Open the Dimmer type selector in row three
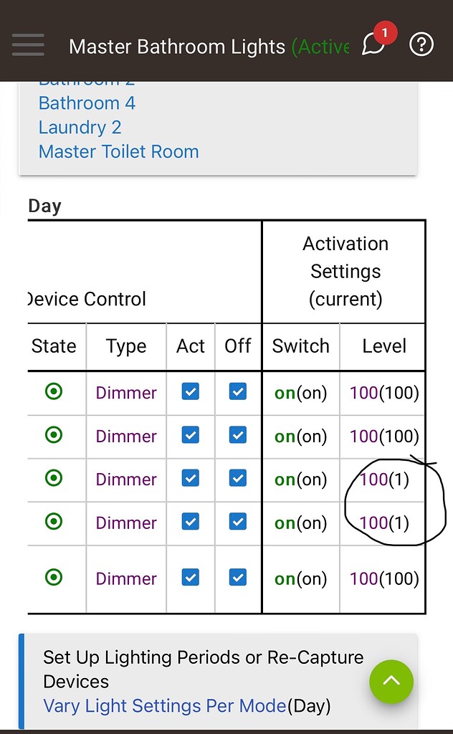This screenshot has width=453, height=734. (125, 479)
